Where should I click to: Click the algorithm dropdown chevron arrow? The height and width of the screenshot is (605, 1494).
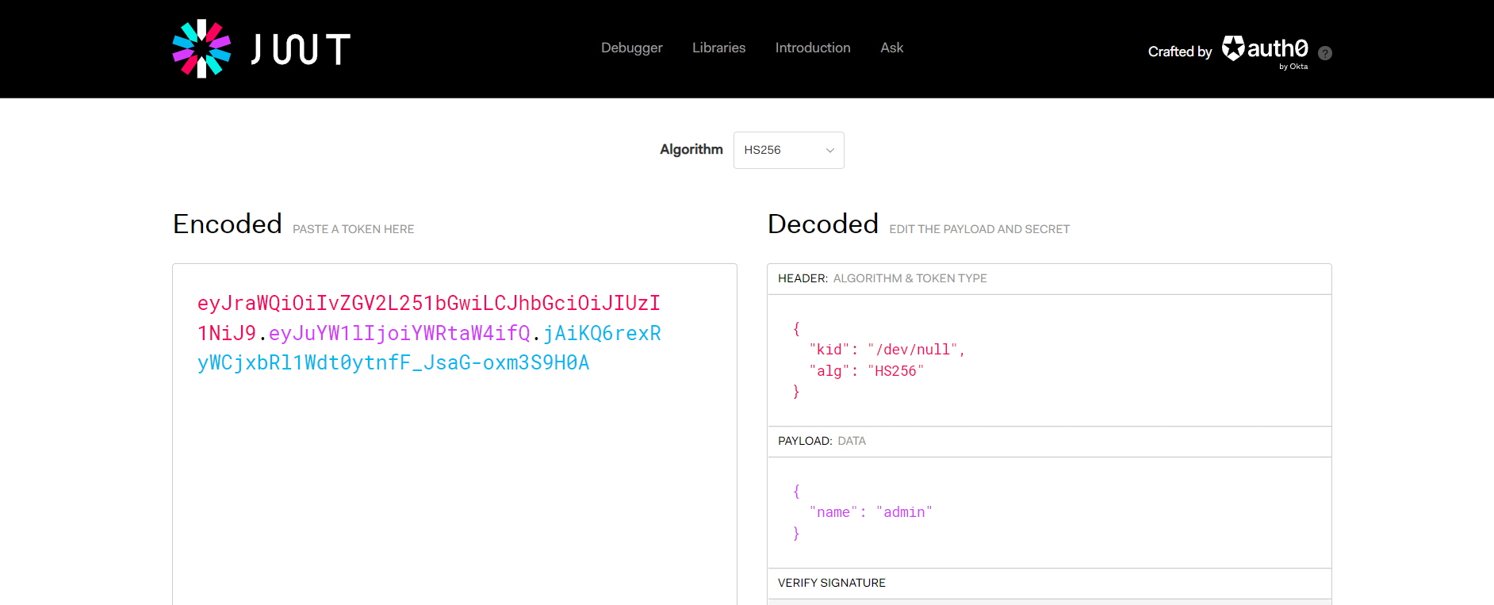pyautogui.click(x=830, y=151)
